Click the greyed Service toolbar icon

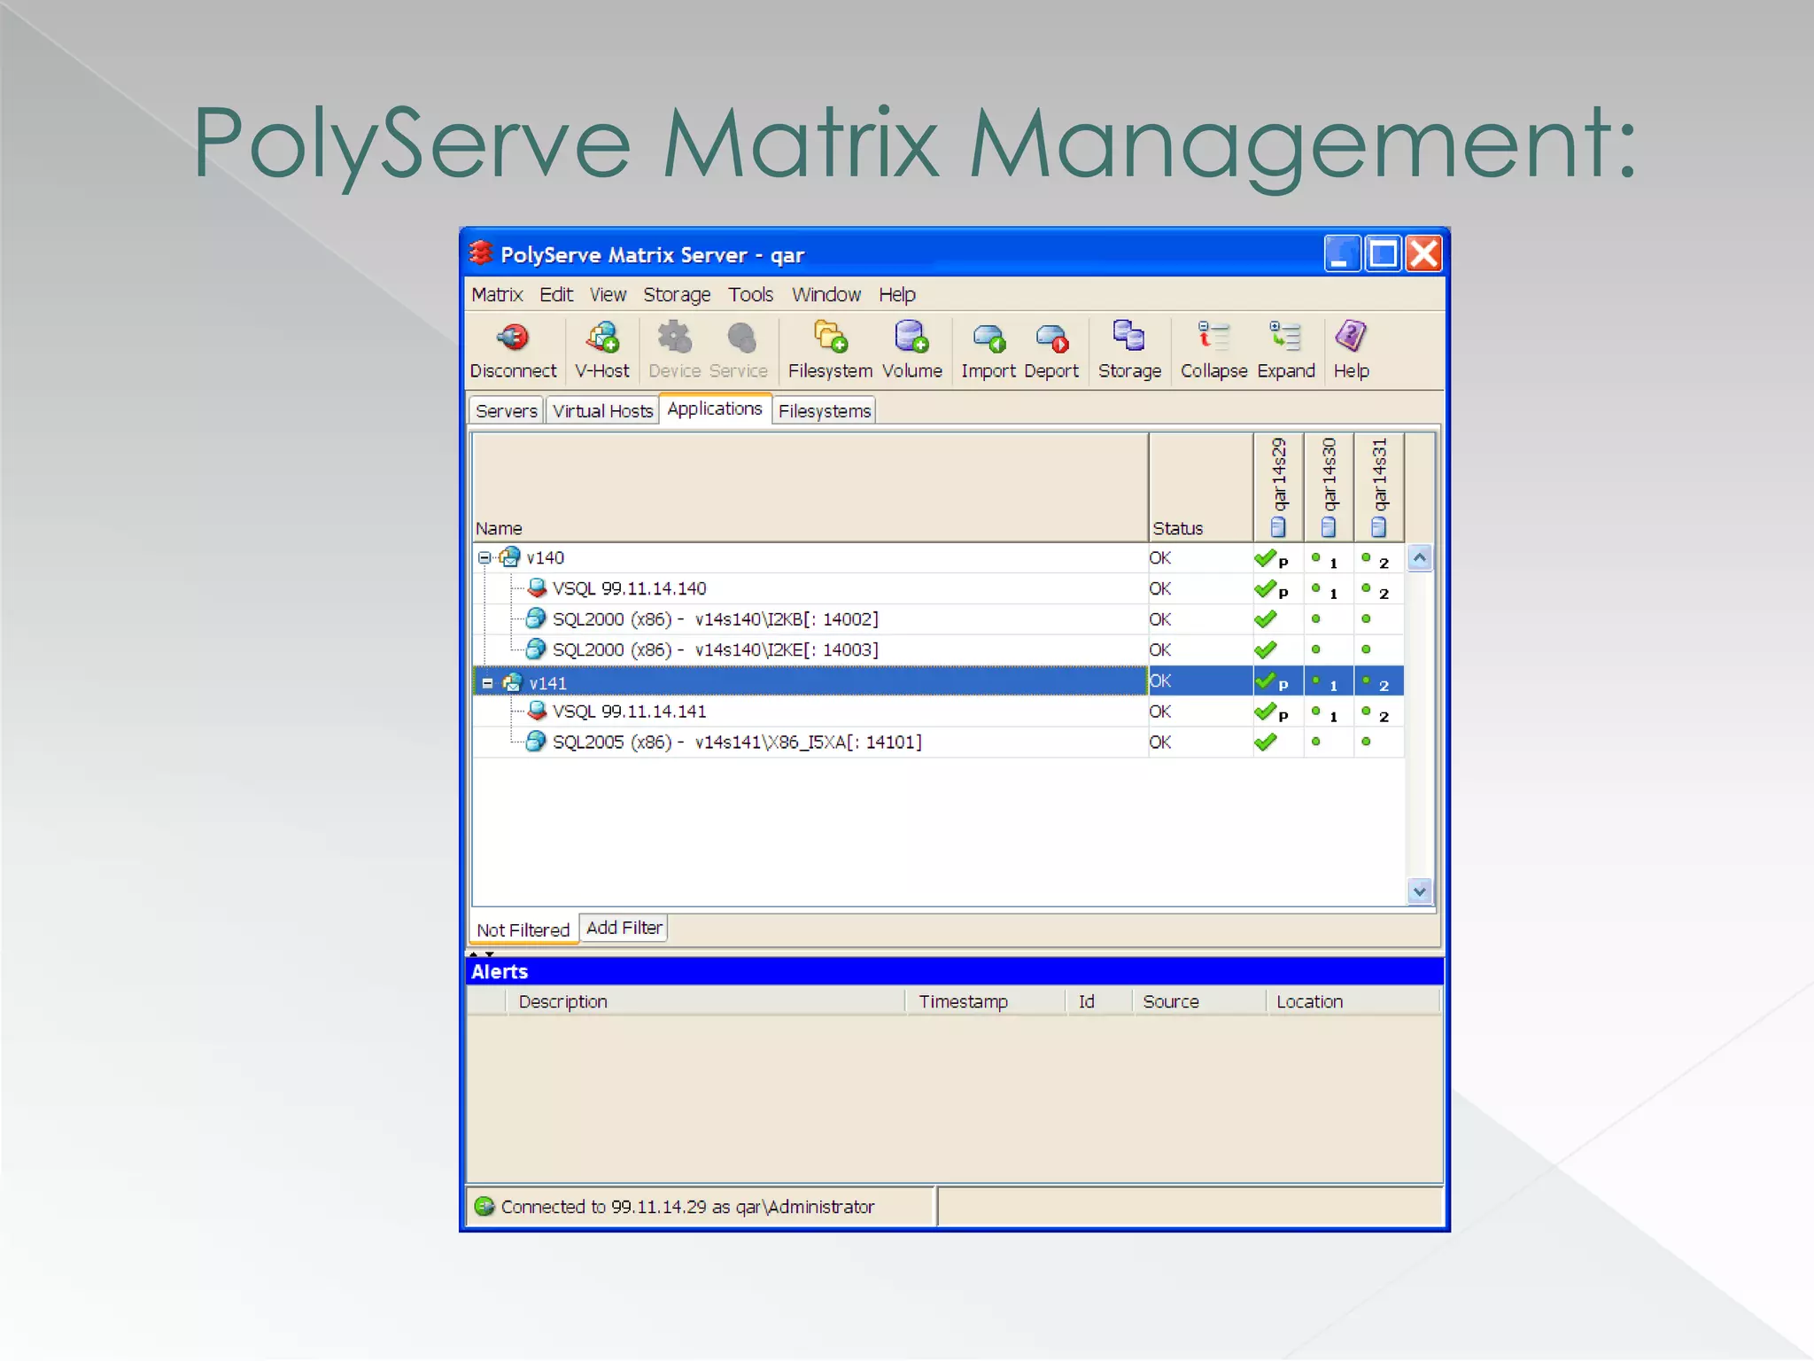[740, 338]
